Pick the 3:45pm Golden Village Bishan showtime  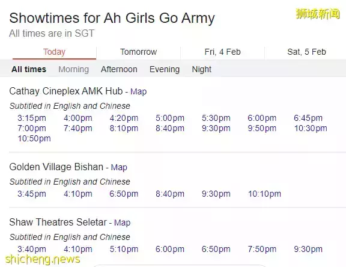pos(32,194)
